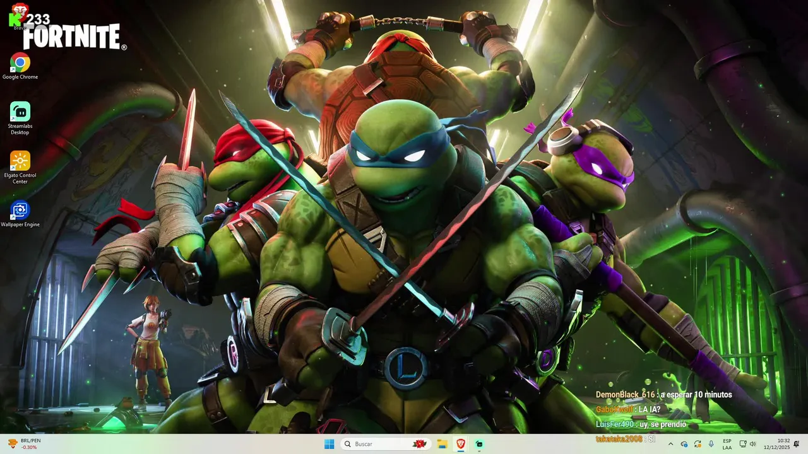
Task: Switch to Brave browser in taskbar
Action: 461,444
